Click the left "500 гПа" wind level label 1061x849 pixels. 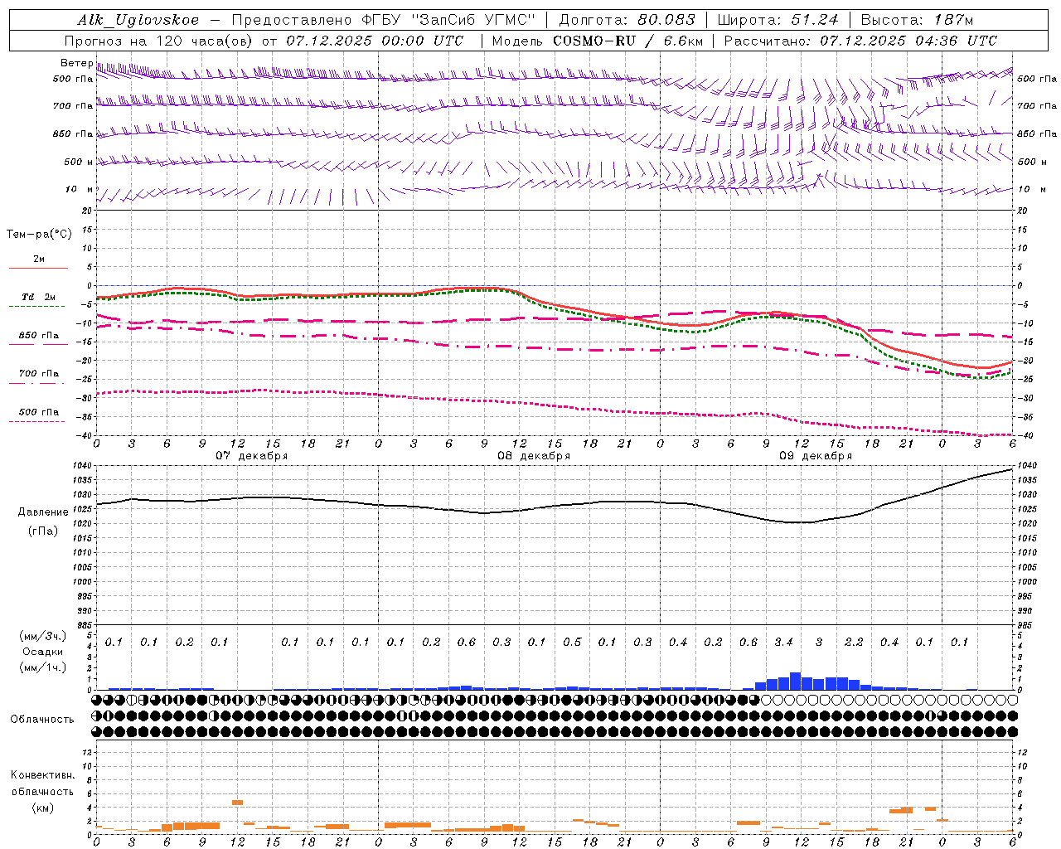(x=73, y=79)
